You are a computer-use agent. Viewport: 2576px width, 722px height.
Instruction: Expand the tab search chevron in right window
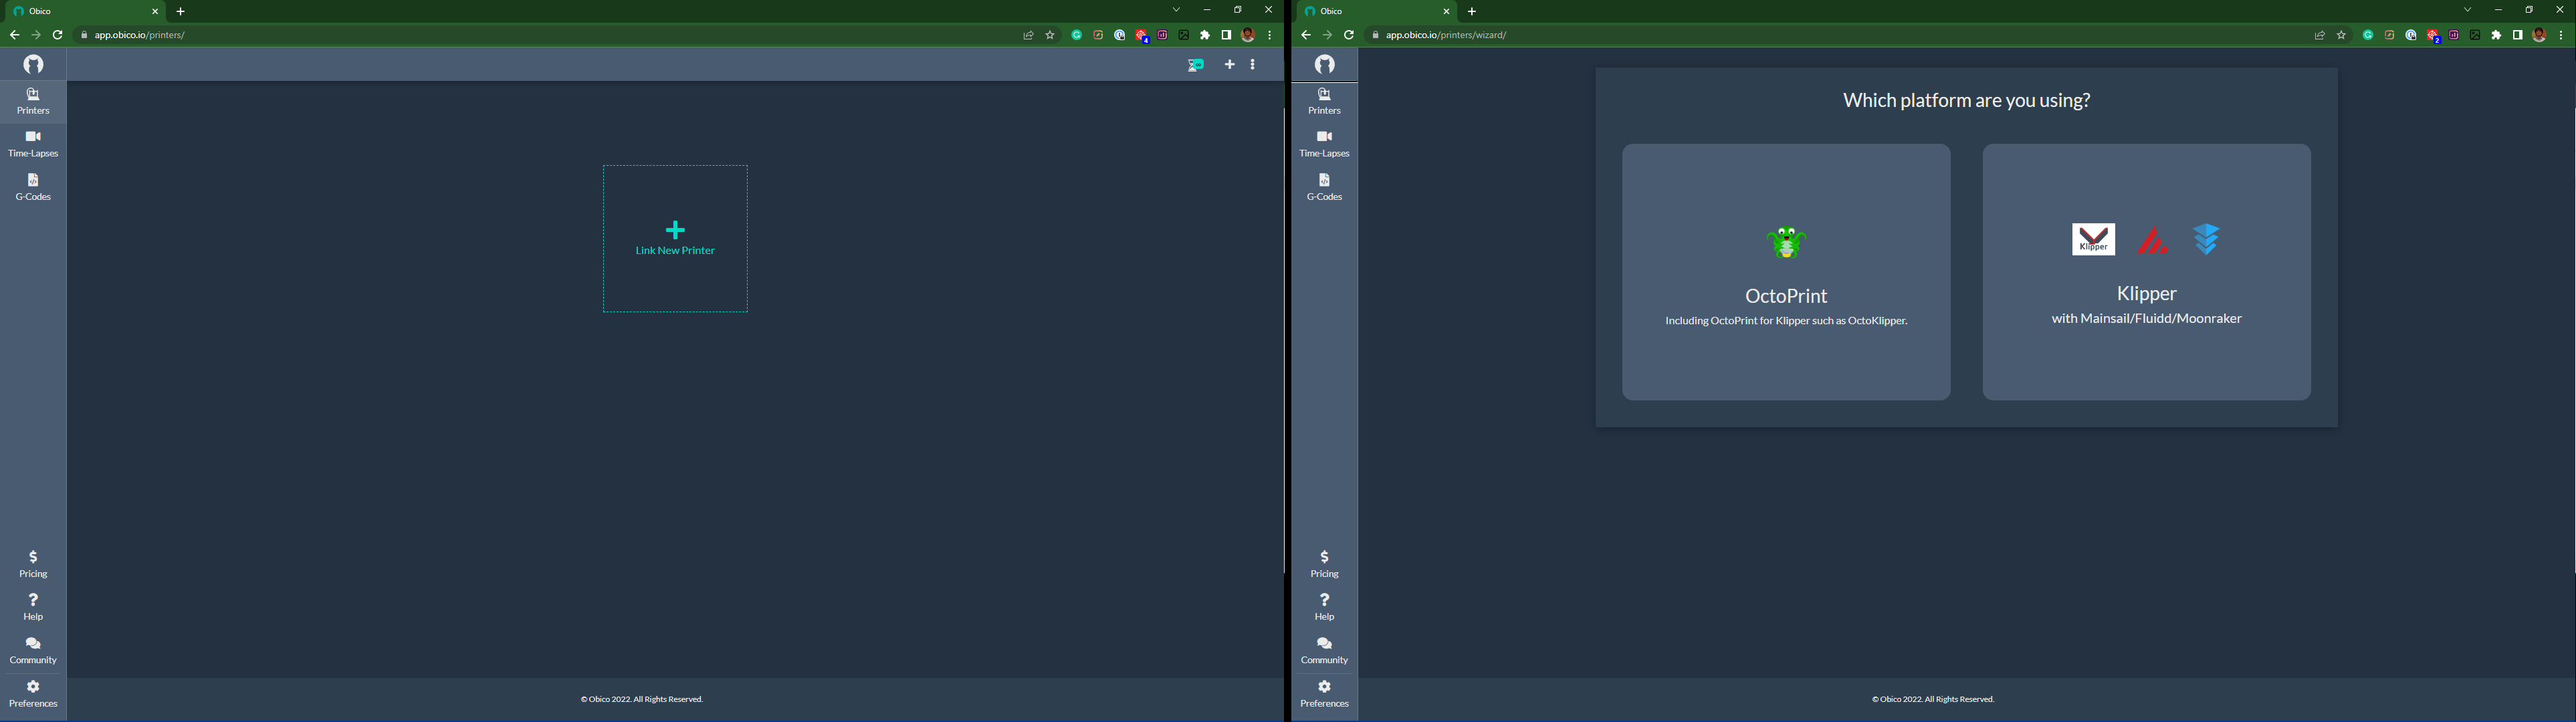point(2468,10)
